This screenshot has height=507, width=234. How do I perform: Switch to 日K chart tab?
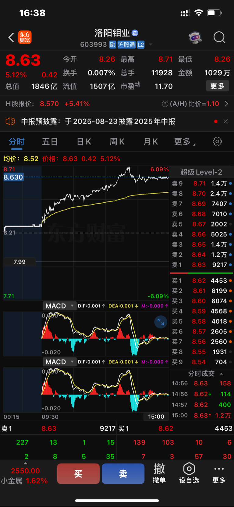point(84,142)
